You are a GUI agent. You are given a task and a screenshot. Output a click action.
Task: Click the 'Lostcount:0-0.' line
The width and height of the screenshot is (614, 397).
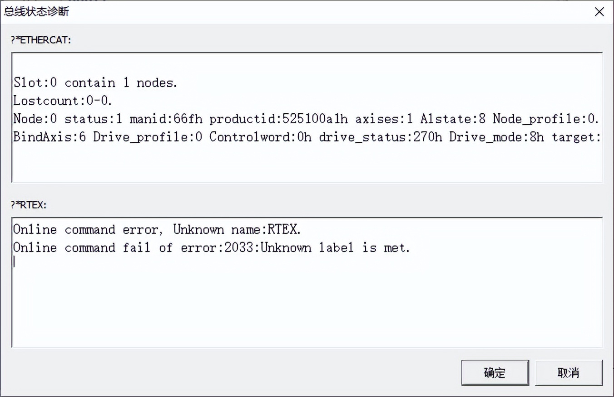click(63, 101)
